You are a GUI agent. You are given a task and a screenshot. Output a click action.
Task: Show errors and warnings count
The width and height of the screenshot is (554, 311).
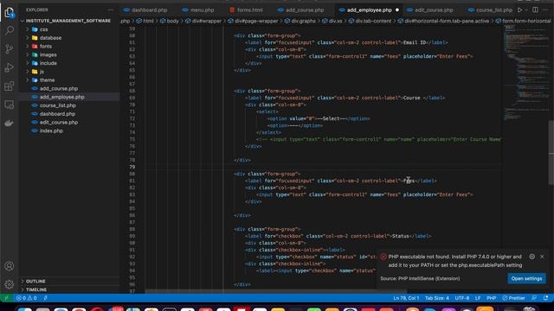pyautogui.click(x=27, y=298)
